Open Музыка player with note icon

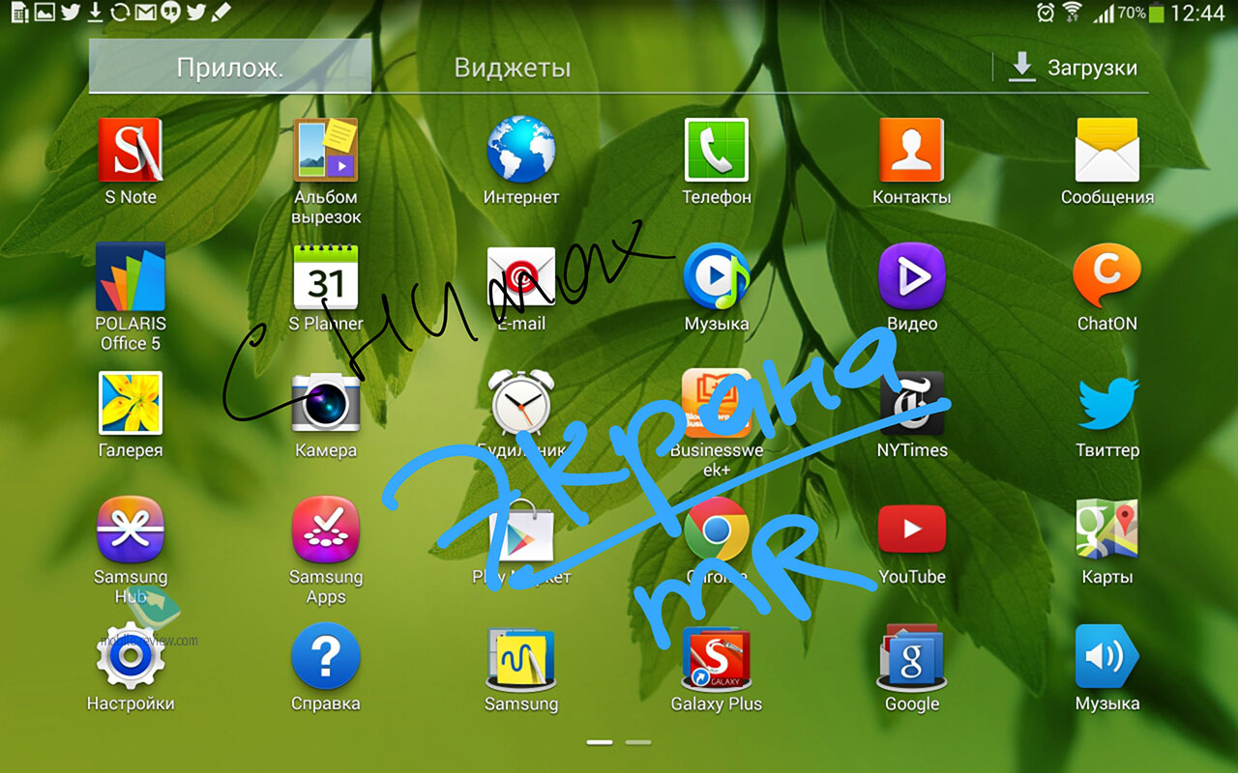coord(717,276)
